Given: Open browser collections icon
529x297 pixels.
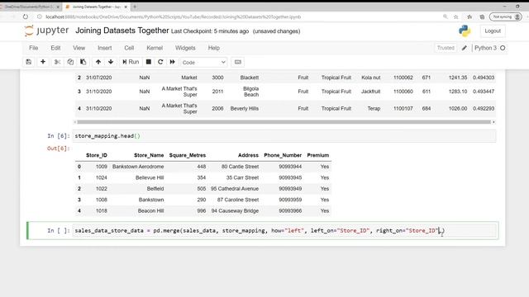Looking at the screenshot, I should coord(482,16).
